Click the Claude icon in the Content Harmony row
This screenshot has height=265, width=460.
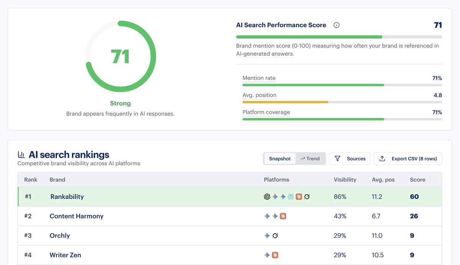pos(283,216)
